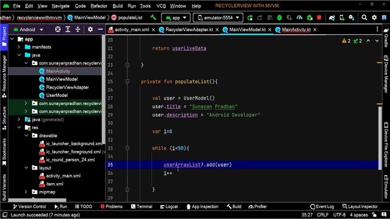Viewport: 390px width, 219px height.
Task: Toggle the Emulator right side panel
Action: point(386,187)
